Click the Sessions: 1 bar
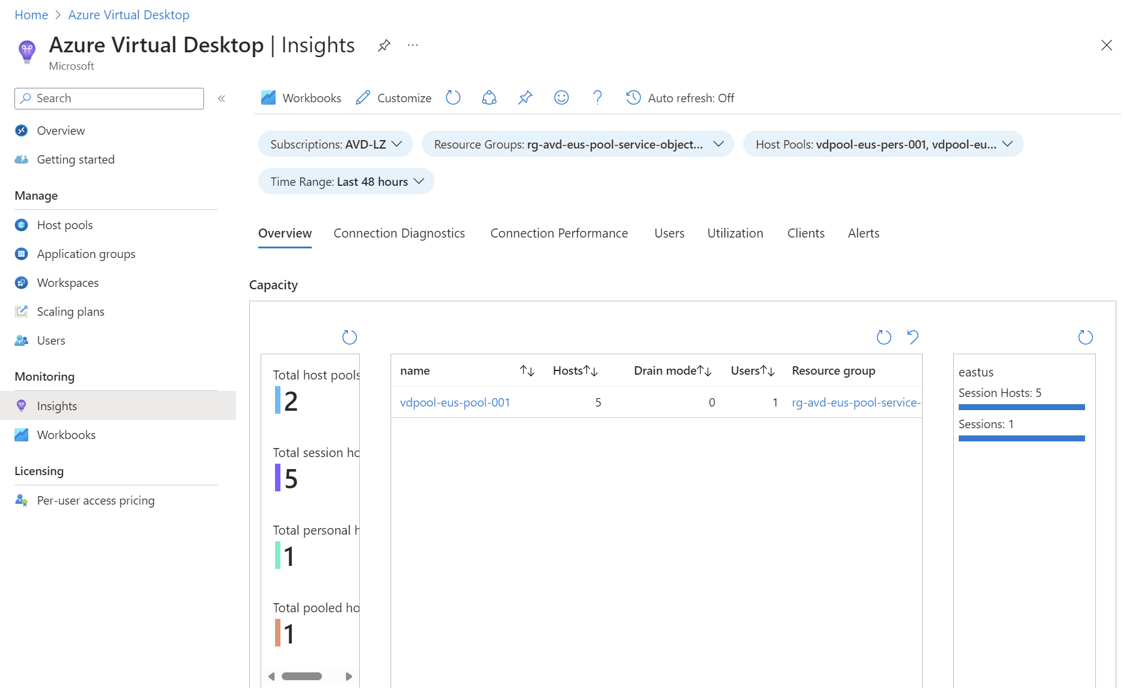 [1022, 438]
